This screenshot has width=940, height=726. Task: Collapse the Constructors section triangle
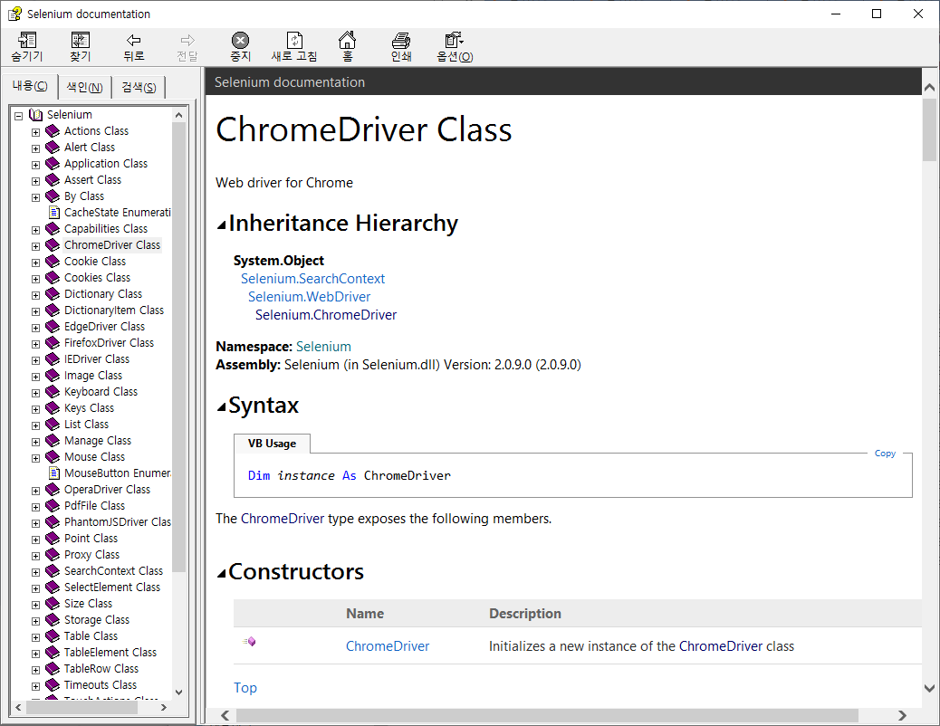(x=222, y=573)
